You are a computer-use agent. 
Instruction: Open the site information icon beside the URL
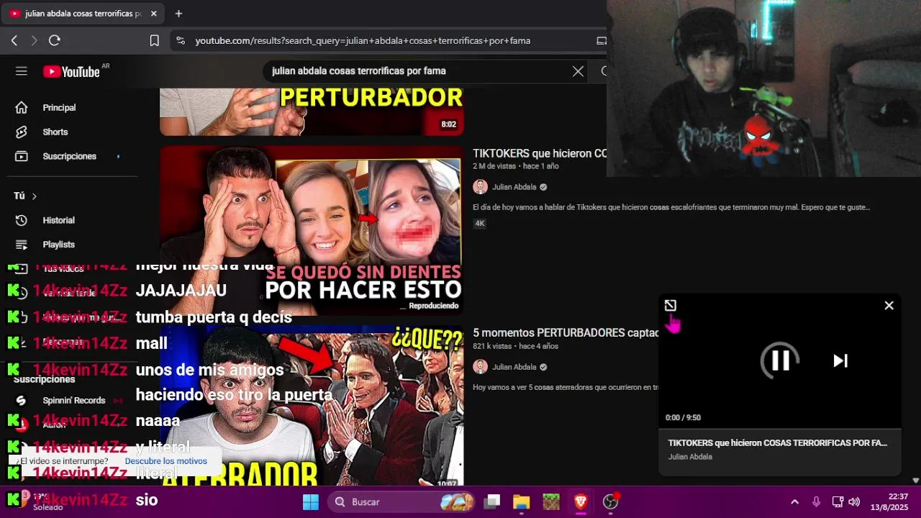click(180, 41)
